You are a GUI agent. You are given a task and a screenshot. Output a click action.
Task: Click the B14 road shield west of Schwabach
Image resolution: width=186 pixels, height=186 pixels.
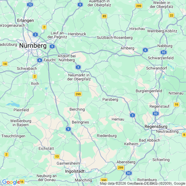pos(5,64)
